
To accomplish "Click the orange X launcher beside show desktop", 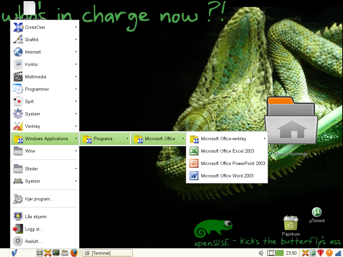I will click(48, 253).
